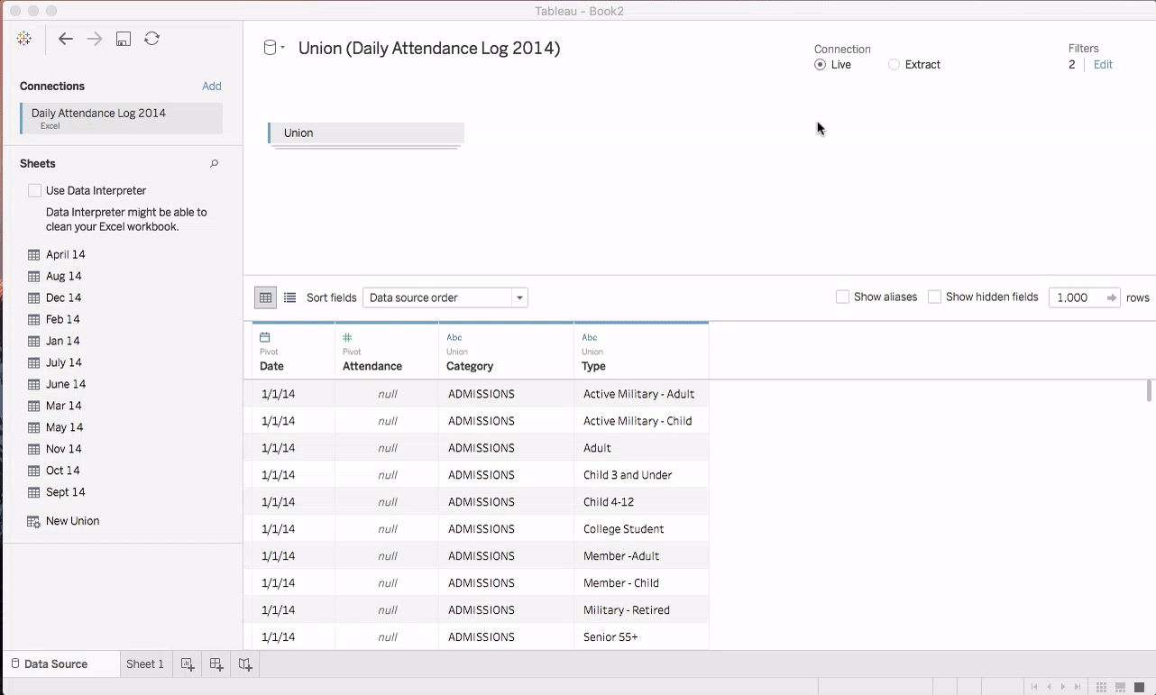This screenshot has width=1156, height=695.
Task: Select the Mar 14 sheet
Action: tap(64, 406)
